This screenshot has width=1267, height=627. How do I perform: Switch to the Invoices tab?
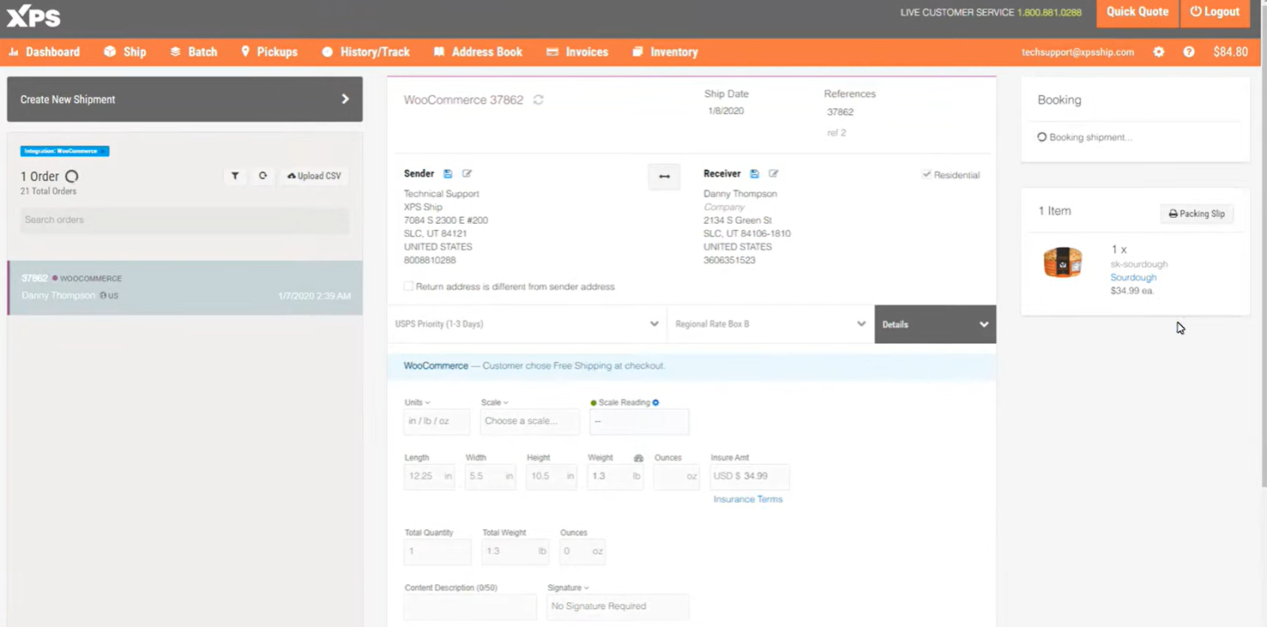point(576,51)
